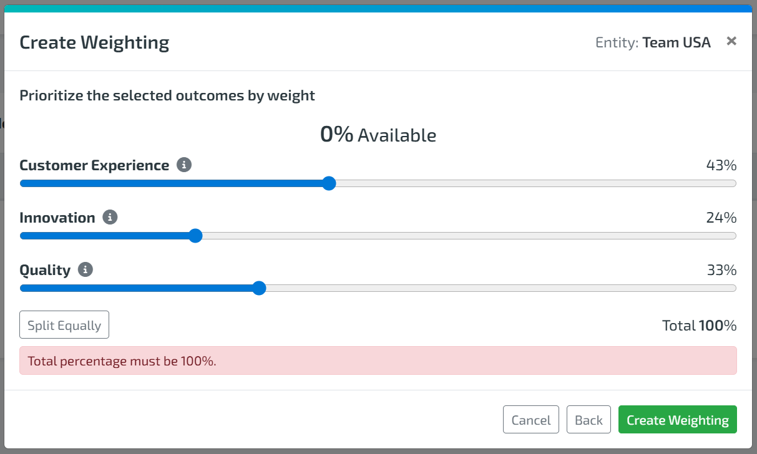The height and width of the screenshot is (454, 757).
Task: Close the Create Weighting dialog with X
Action: pyautogui.click(x=731, y=41)
